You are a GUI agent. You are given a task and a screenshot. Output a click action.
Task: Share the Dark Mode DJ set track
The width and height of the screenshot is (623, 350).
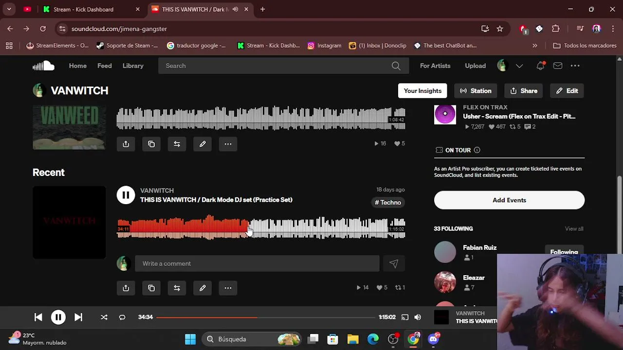[x=126, y=288]
